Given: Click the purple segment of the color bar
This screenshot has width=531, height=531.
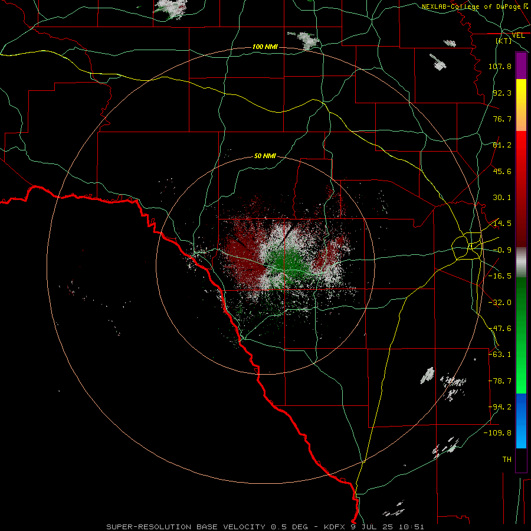Looking at the screenshot, I should click(521, 65).
